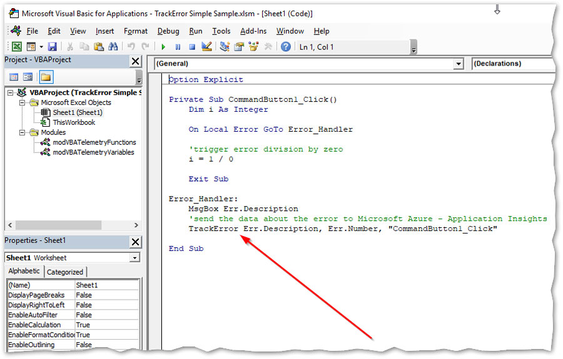Open the Run menu
The image size is (563, 359).
[x=196, y=31]
